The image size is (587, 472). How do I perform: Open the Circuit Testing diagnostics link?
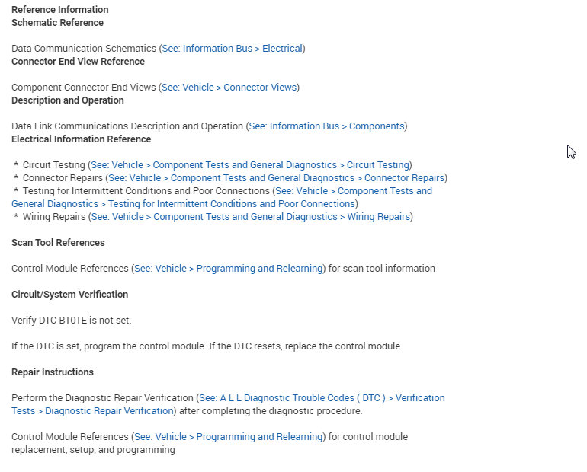tap(250, 165)
